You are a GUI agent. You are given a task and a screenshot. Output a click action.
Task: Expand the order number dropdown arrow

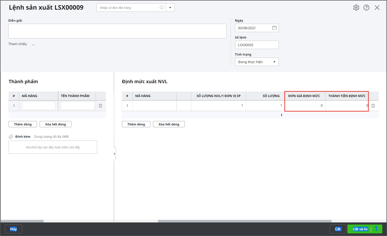[170, 8]
